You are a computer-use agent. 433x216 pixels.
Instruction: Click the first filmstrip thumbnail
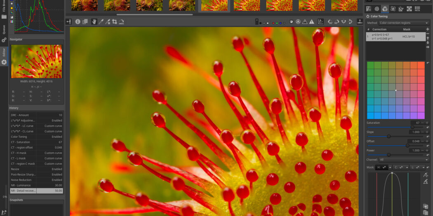click(84, 5)
